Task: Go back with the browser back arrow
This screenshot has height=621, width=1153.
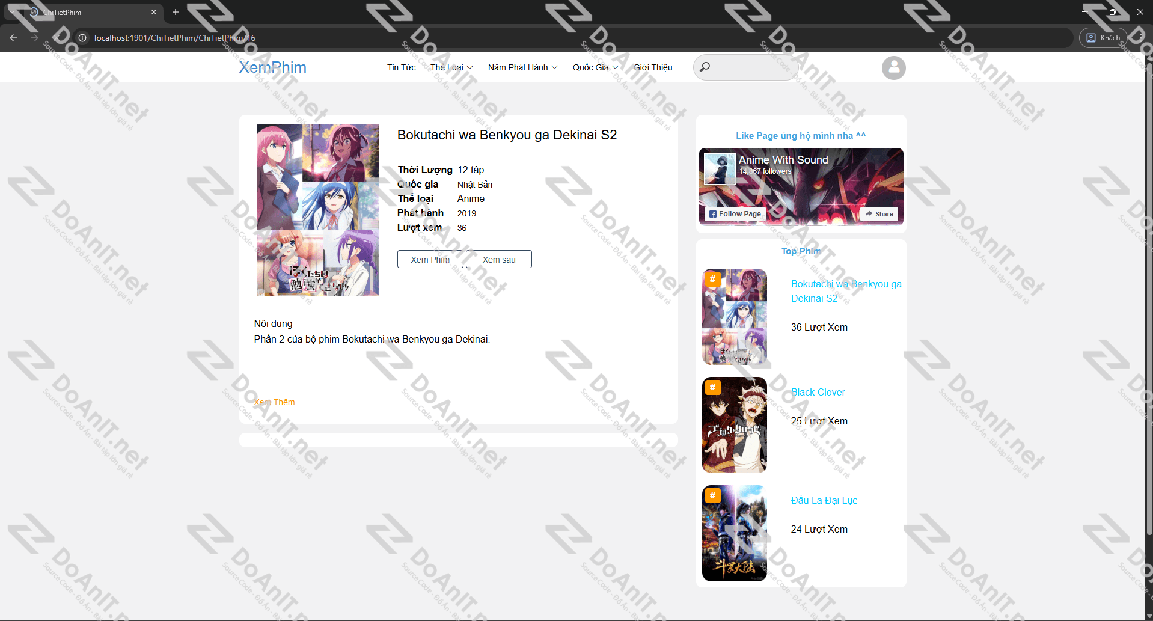Action: [13, 38]
